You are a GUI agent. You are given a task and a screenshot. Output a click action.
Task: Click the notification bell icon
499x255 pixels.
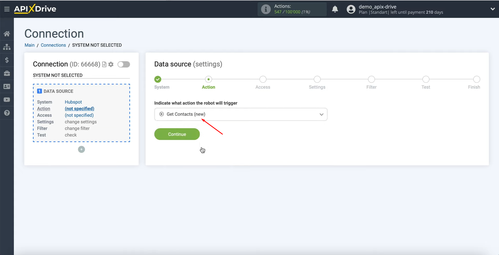click(335, 9)
